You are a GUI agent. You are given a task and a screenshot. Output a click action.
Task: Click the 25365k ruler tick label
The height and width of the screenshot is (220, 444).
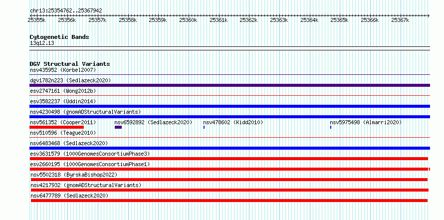pos(340,20)
